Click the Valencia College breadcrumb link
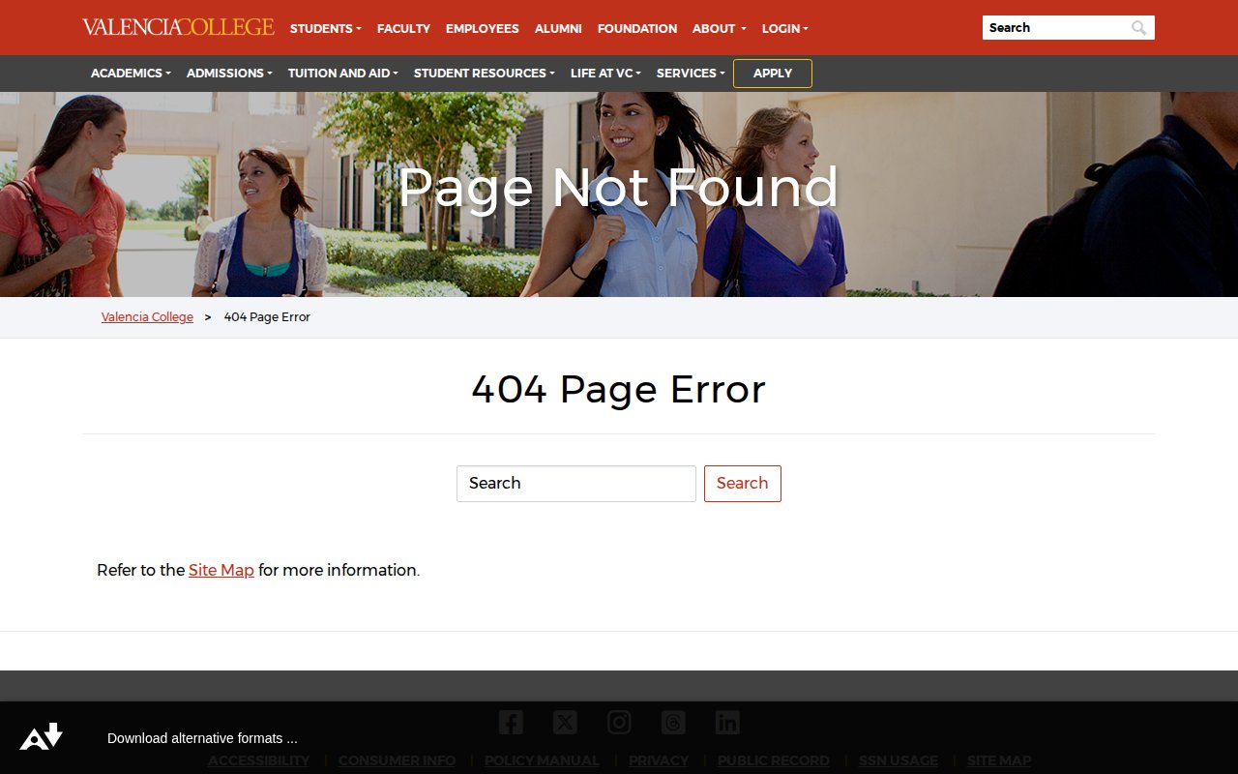 pos(147,317)
